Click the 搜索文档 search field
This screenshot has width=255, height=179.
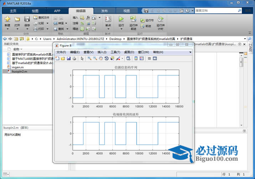[x=216, y=11]
